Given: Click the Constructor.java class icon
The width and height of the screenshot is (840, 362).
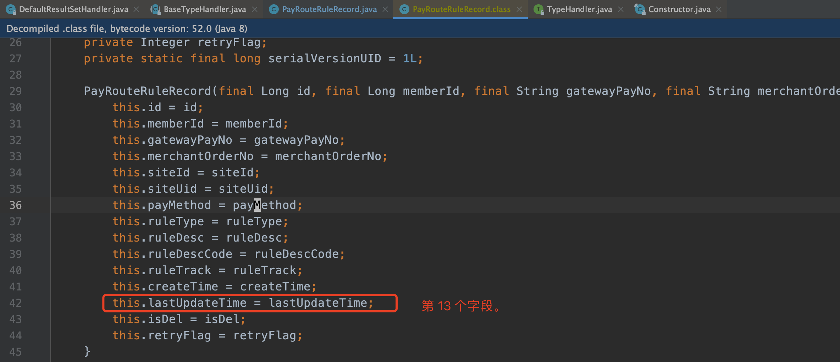Looking at the screenshot, I should pos(639,10).
